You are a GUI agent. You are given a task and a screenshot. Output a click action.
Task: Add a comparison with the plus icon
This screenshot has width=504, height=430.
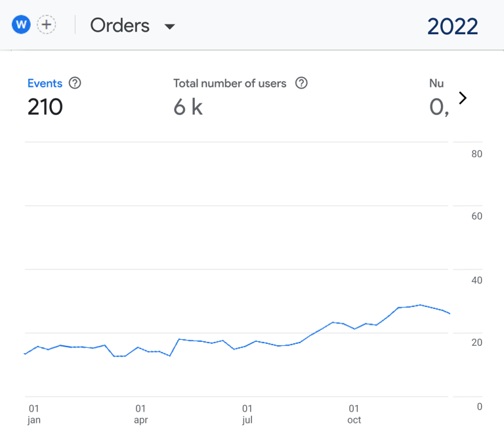(x=47, y=25)
